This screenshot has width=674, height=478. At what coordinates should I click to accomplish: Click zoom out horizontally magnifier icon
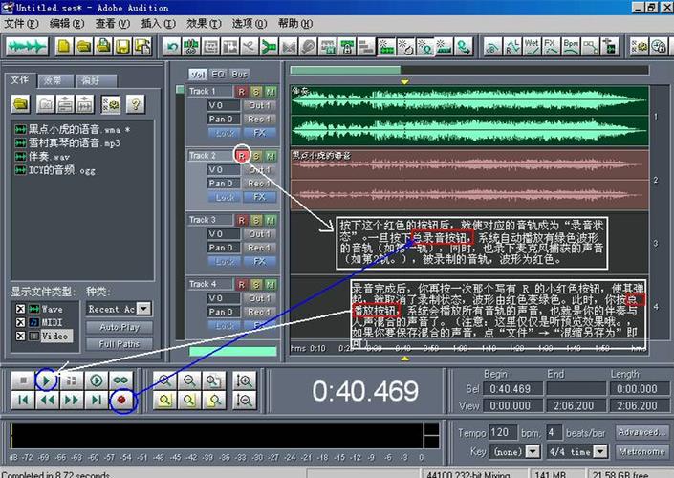pyautogui.click(x=189, y=380)
